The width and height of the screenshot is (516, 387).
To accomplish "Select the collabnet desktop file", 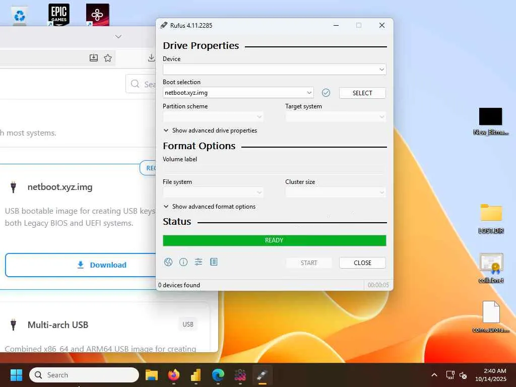I will click(x=491, y=268).
